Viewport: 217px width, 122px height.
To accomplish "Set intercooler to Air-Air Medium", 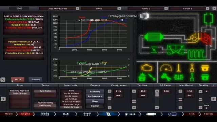I will click(x=71, y=94).
